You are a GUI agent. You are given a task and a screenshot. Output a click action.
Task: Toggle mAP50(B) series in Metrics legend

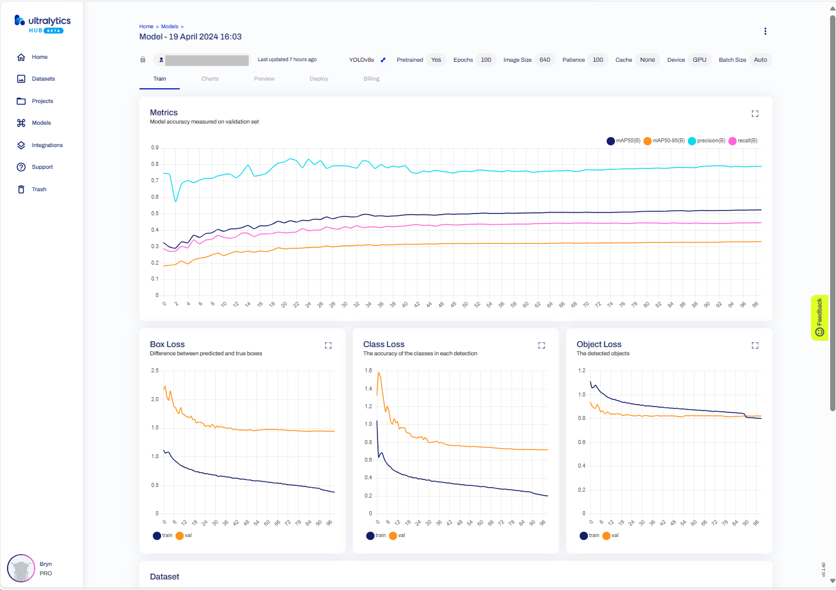pos(611,141)
